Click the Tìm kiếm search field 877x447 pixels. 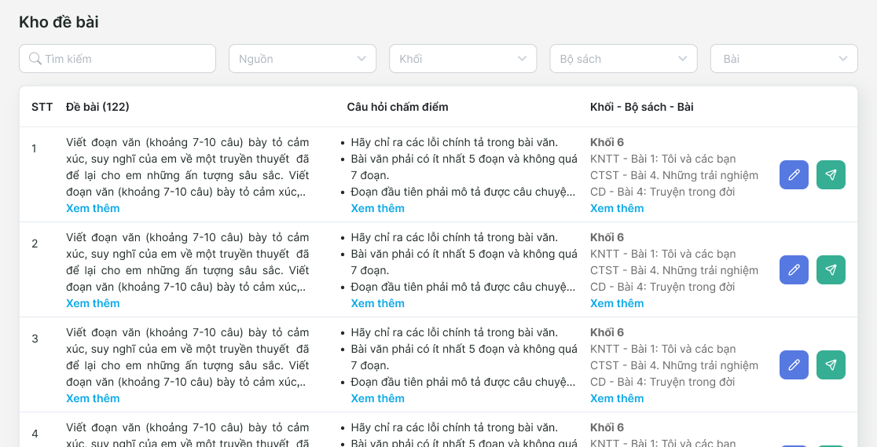point(117,59)
